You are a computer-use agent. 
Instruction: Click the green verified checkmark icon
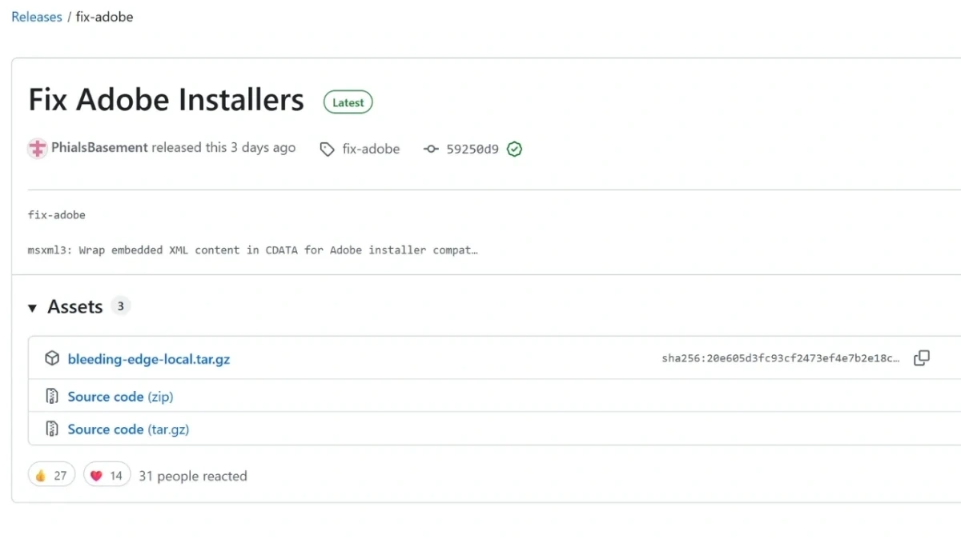click(x=514, y=149)
